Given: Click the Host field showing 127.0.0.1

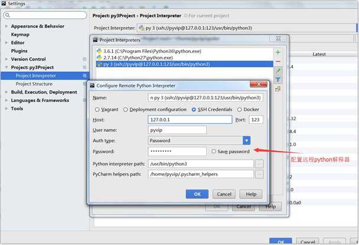Looking at the screenshot, I should (190, 120).
